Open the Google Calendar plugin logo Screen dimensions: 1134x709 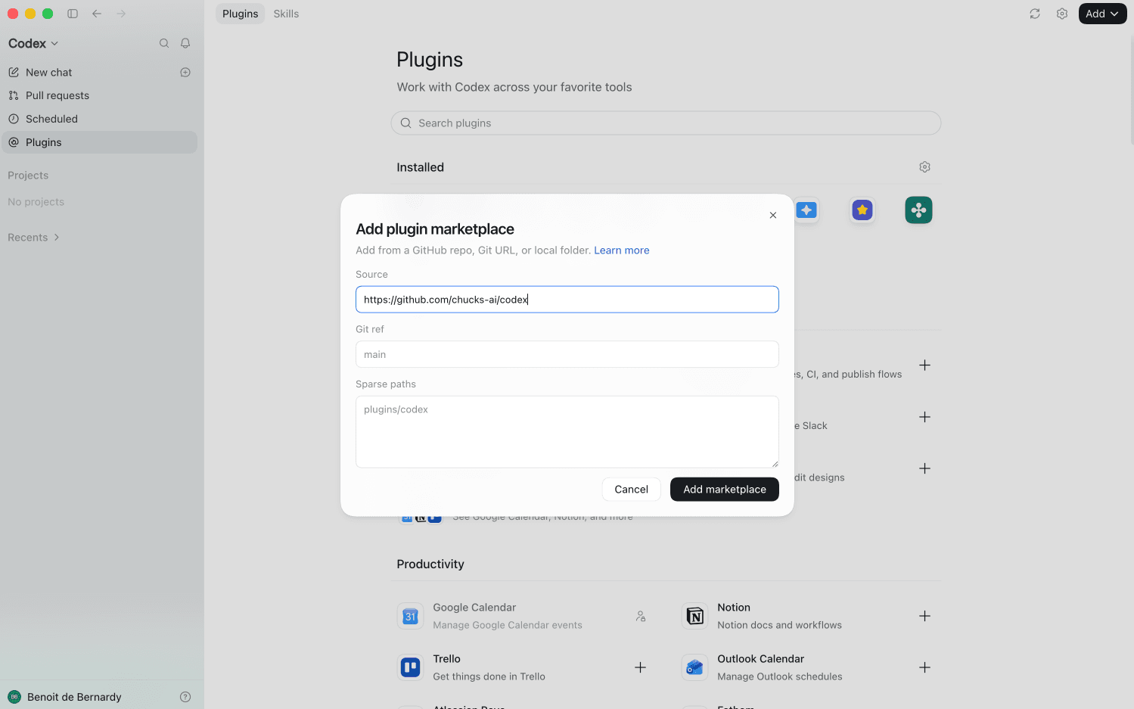coord(410,616)
